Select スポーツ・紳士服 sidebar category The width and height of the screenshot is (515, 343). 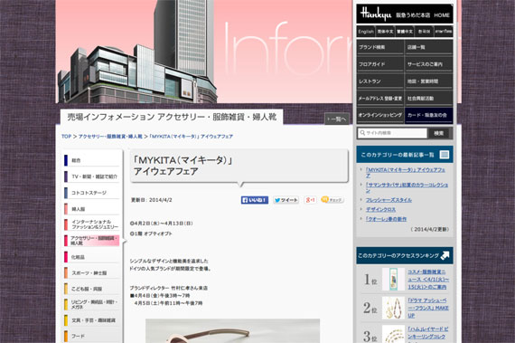[91, 272]
